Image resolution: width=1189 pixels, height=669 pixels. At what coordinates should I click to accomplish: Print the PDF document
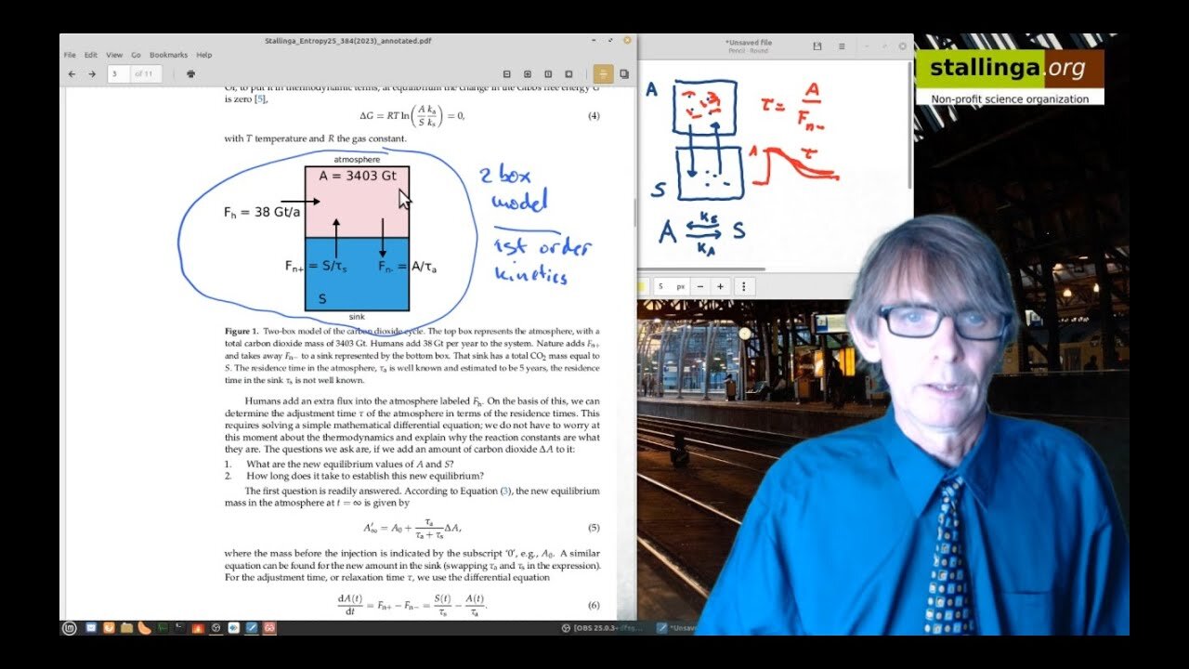point(190,73)
